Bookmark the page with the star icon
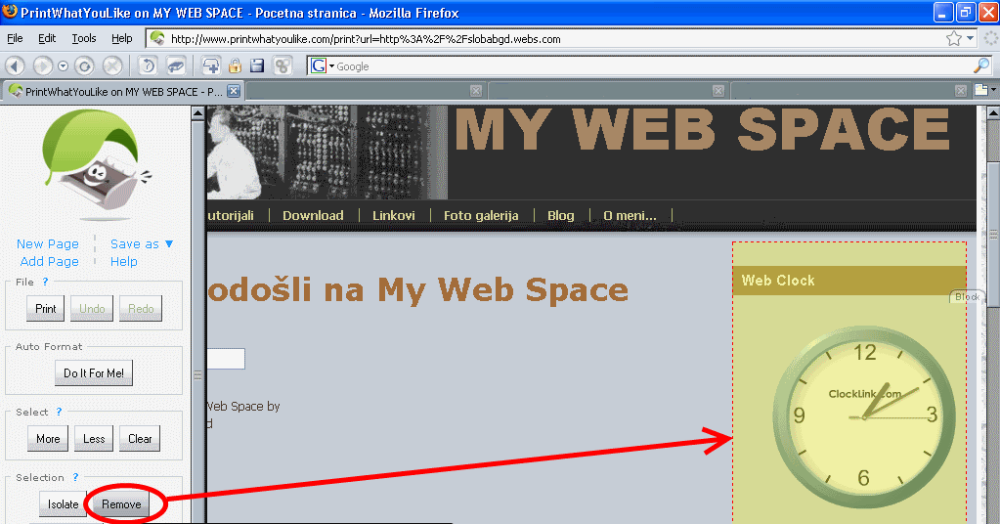Image resolution: width=1000 pixels, height=524 pixels. [953, 39]
